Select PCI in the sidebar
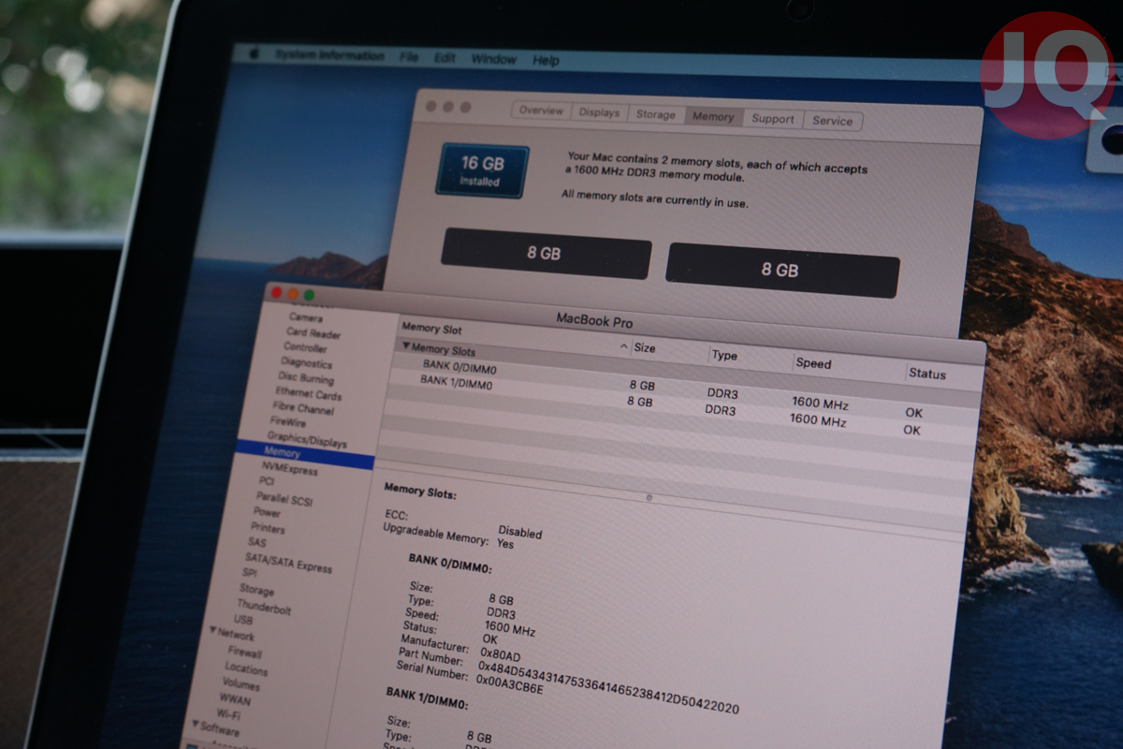The height and width of the screenshot is (749, 1123). click(267, 480)
